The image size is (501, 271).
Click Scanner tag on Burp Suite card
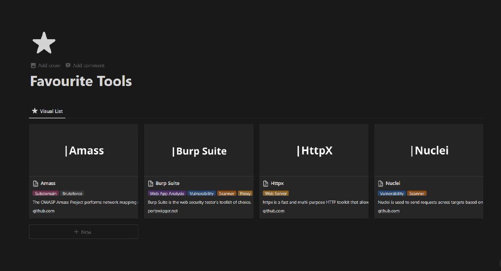coord(227,193)
